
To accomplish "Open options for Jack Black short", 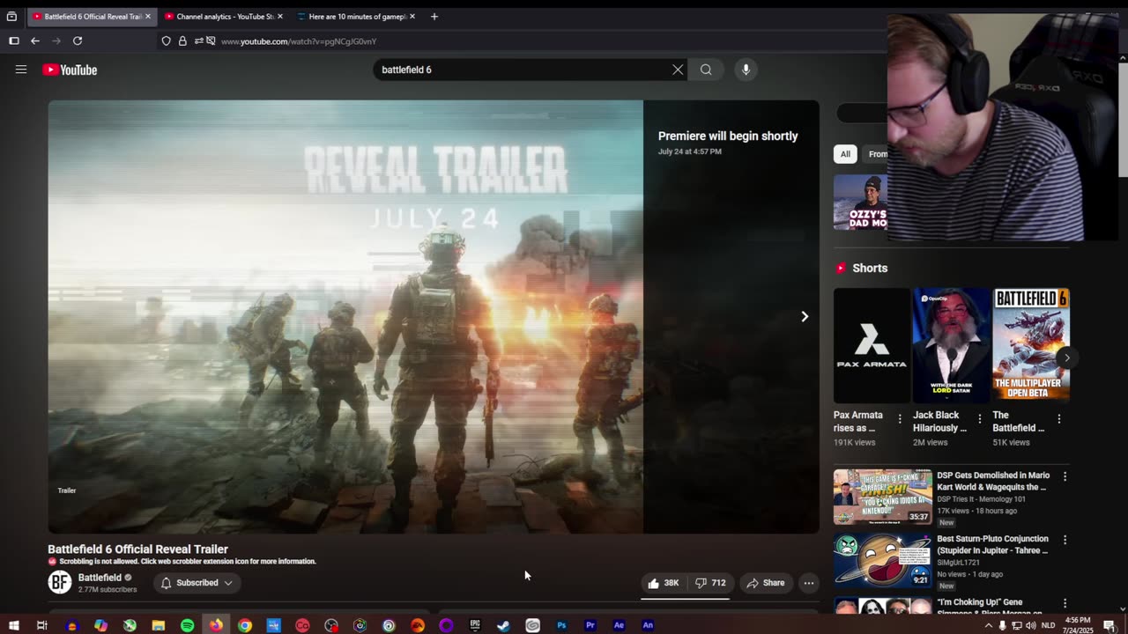I will (x=979, y=419).
